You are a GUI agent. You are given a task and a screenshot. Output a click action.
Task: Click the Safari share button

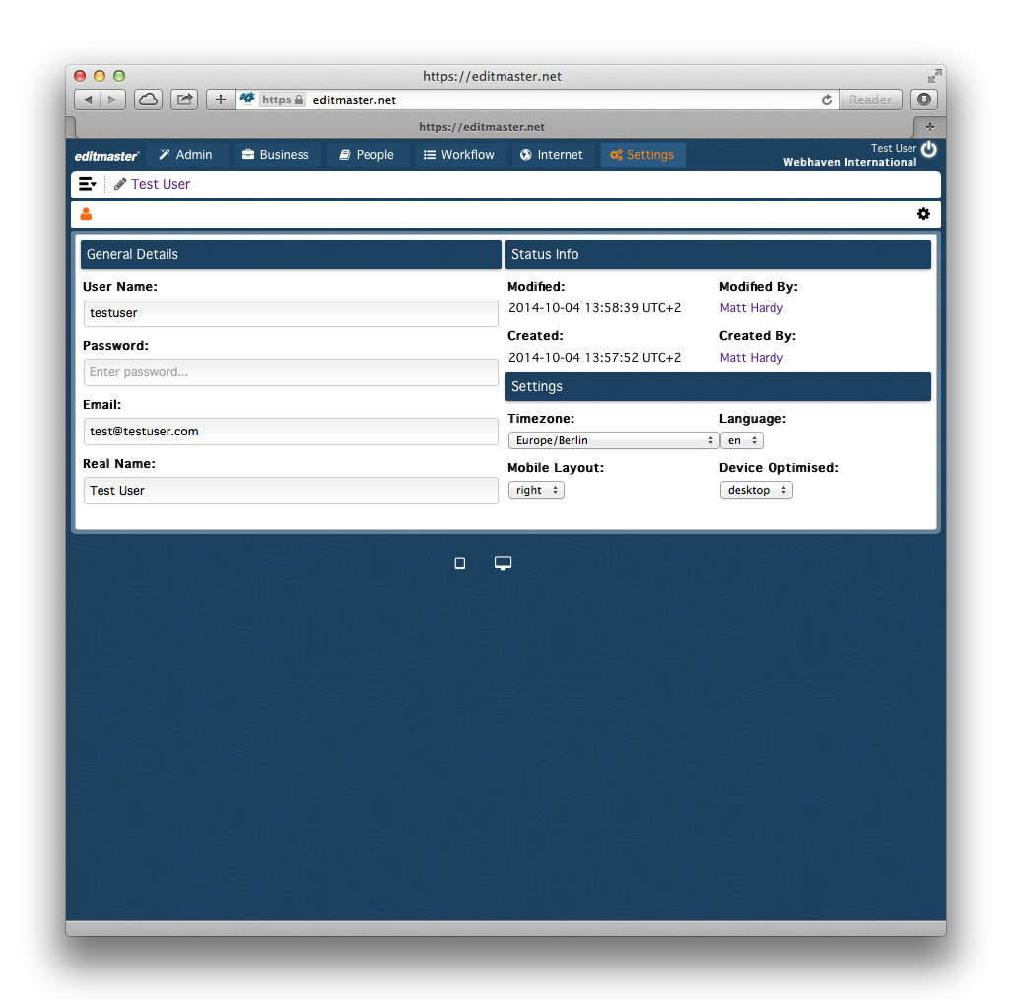click(x=184, y=100)
